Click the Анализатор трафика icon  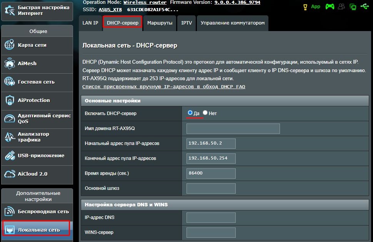10,137
